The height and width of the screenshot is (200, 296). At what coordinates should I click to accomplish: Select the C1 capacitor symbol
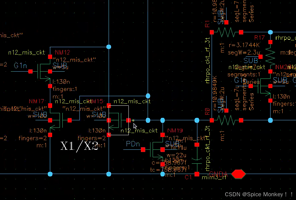click(197, 159)
